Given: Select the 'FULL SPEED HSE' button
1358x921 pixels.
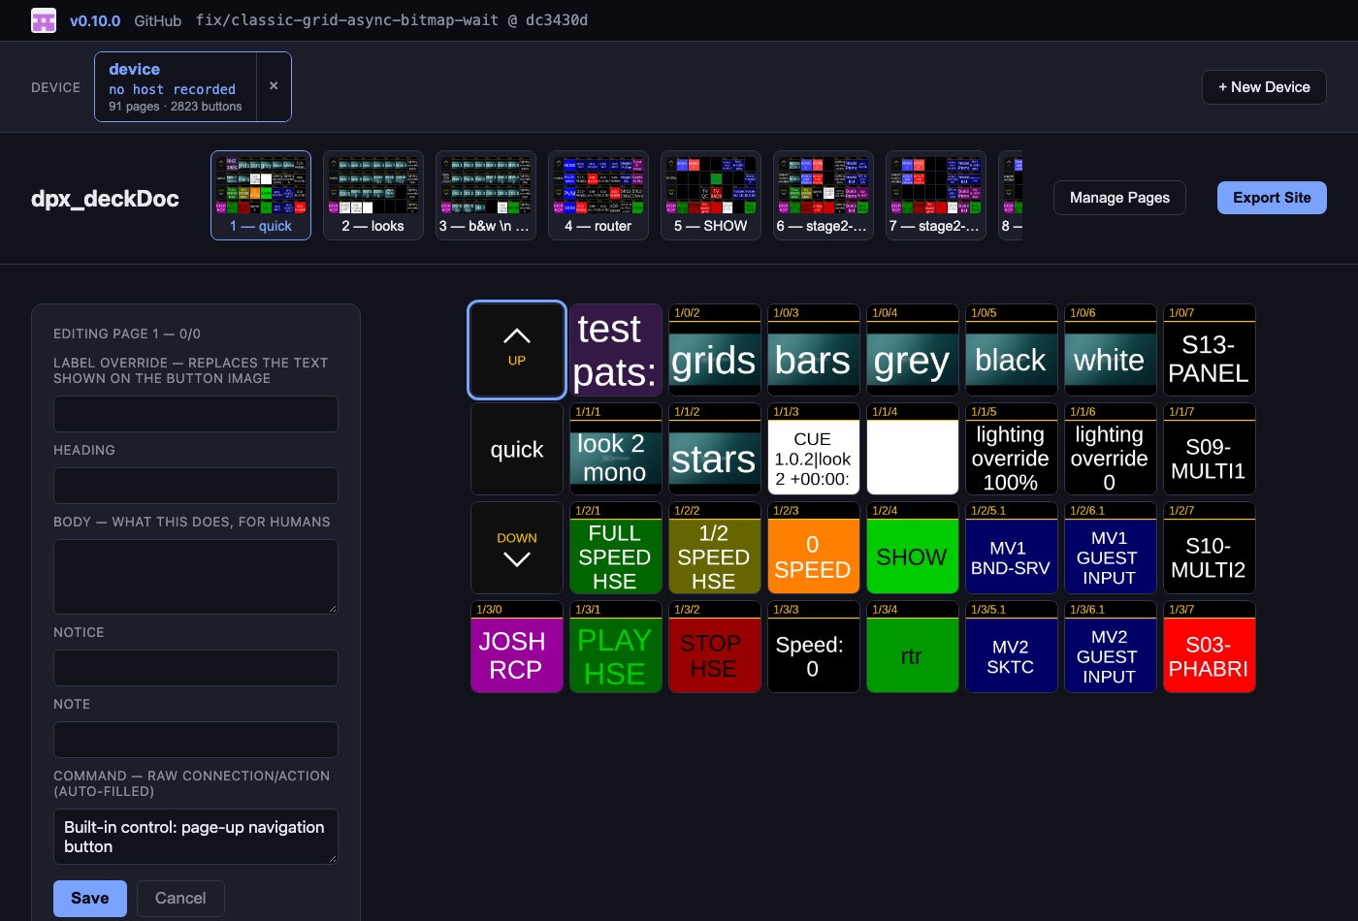Looking at the screenshot, I should click(x=615, y=548).
